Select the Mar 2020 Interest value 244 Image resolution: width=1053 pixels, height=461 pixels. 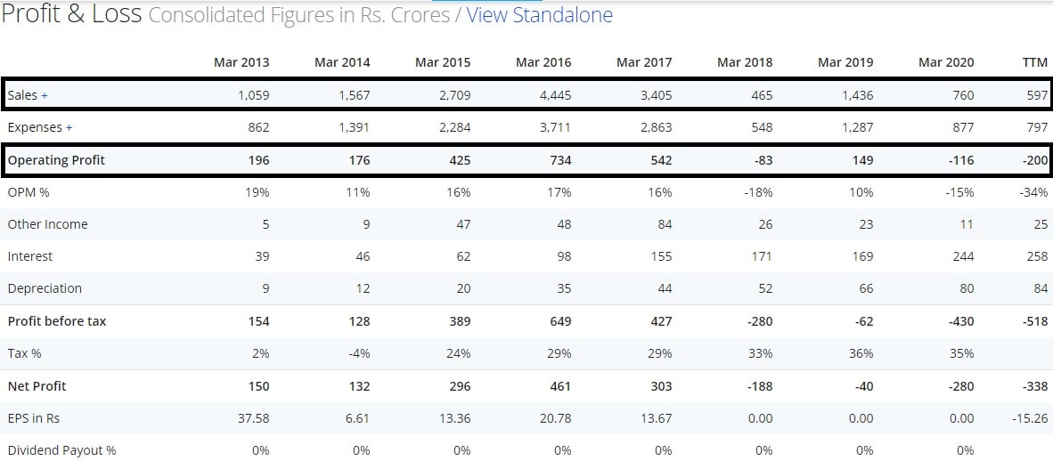coord(962,256)
